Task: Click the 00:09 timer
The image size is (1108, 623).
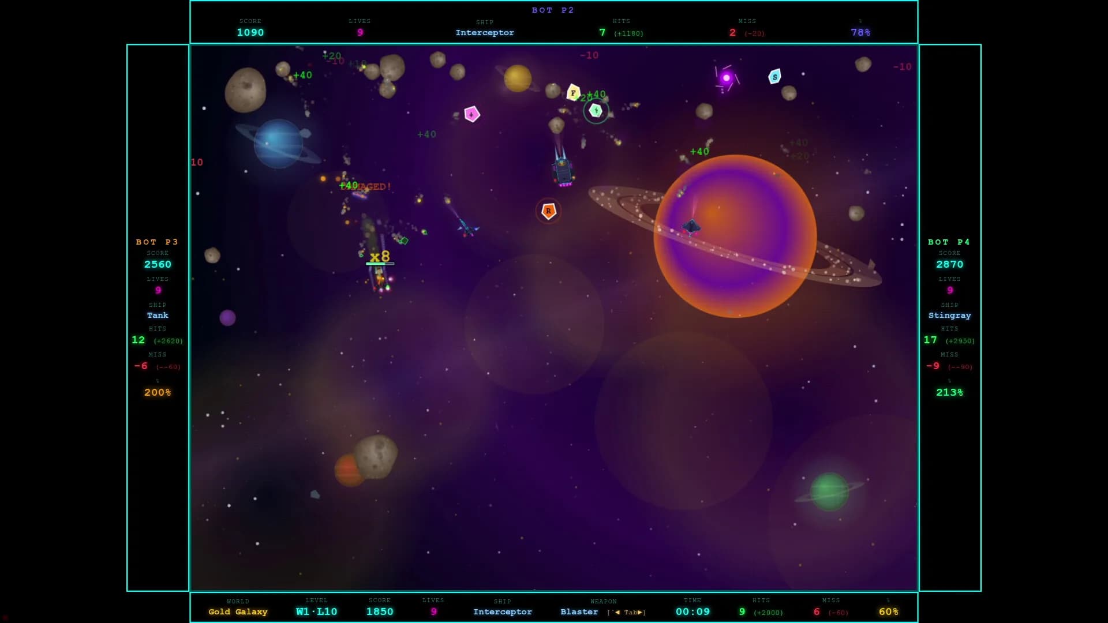Action: (x=692, y=611)
